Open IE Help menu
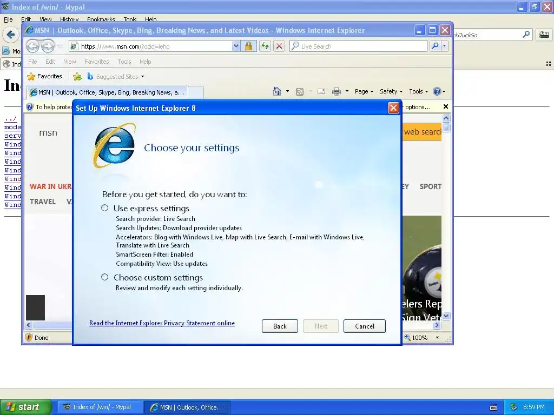The image size is (554, 415). click(145, 62)
